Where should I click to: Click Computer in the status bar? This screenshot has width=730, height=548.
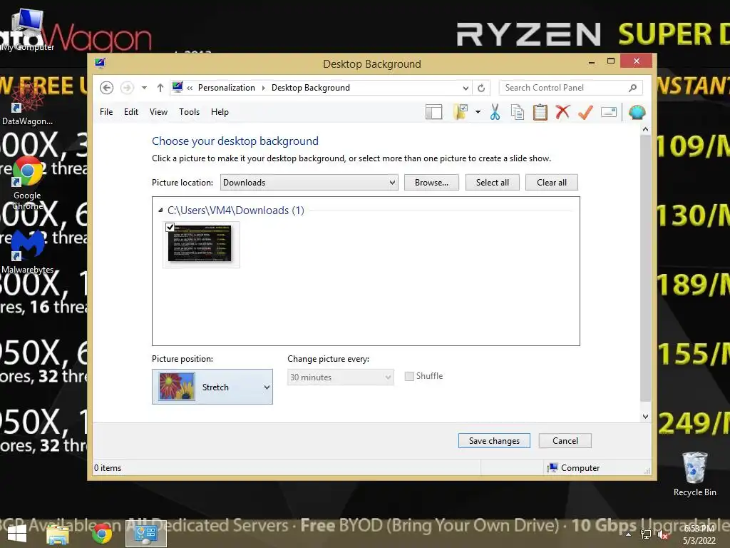pyautogui.click(x=574, y=467)
